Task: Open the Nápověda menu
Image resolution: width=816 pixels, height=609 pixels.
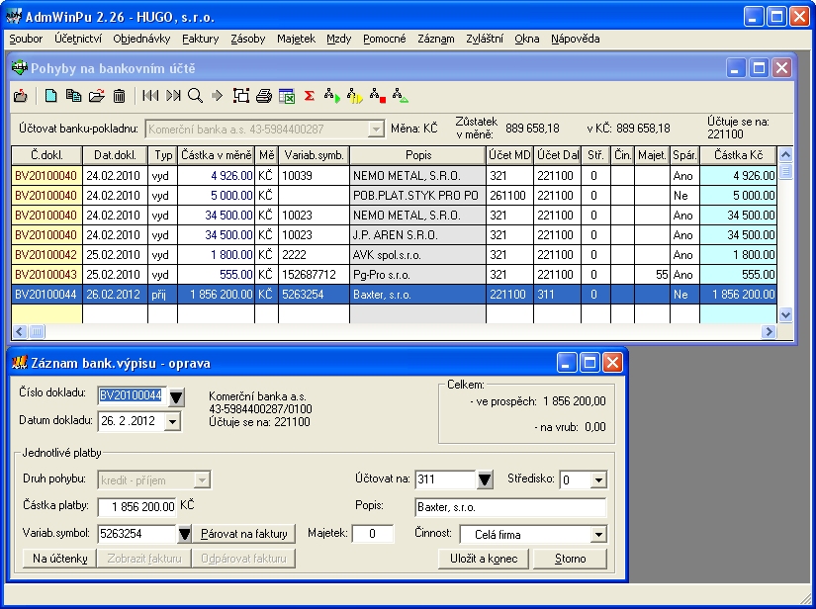Action: point(576,39)
